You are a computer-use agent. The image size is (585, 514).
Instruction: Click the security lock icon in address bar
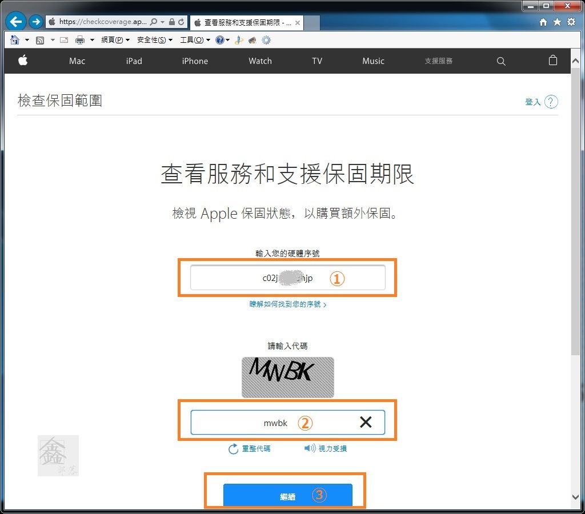click(171, 22)
